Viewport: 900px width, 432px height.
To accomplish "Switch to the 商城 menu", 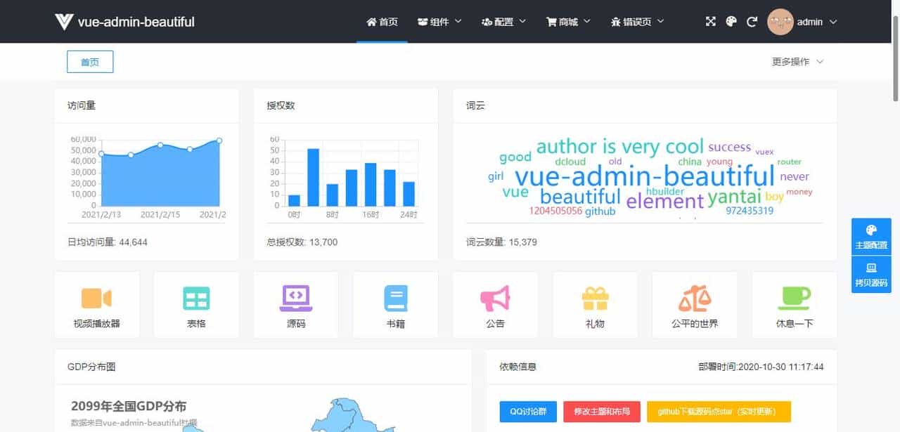I will tap(567, 22).
